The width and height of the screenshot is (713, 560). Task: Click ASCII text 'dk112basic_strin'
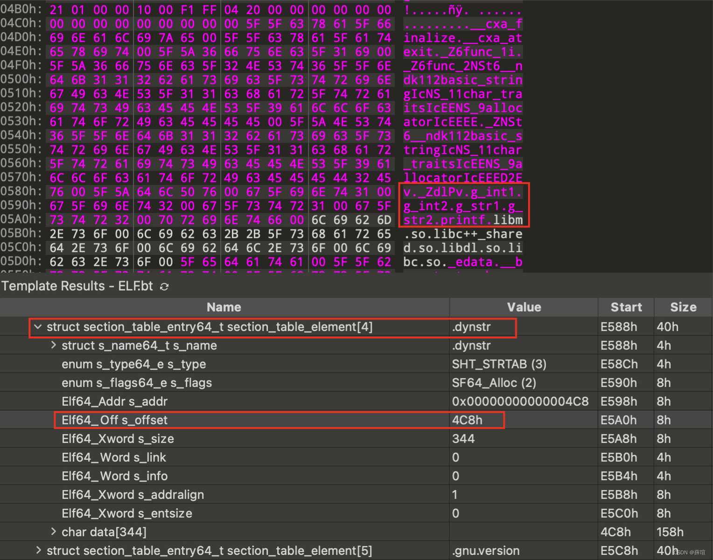(x=463, y=80)
